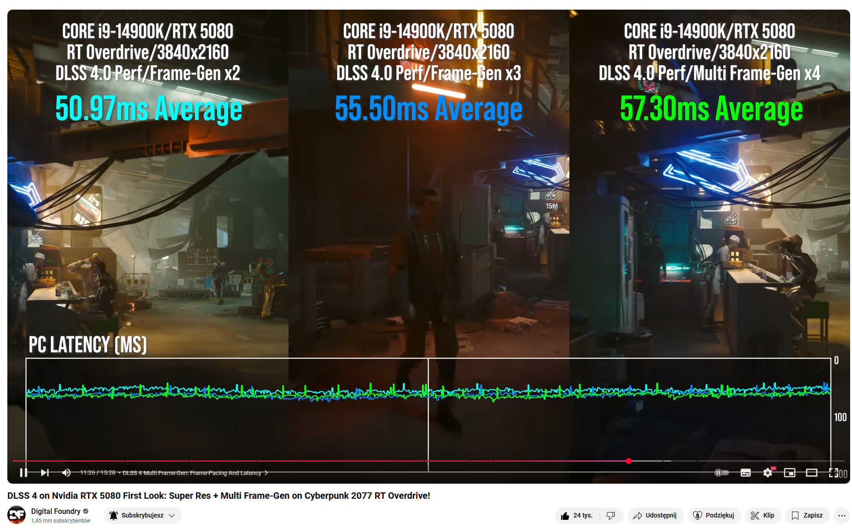Mute the video volume
Image resolution: width=852 pixels, height=529 pixels.
66,472
